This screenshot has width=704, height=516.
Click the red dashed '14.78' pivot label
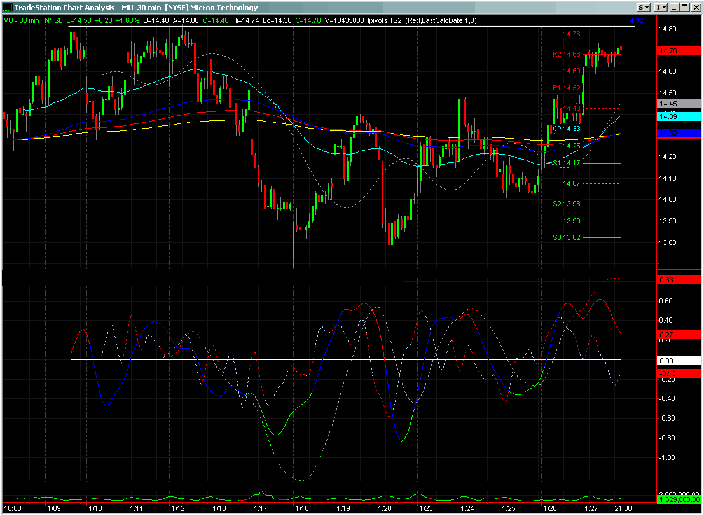coord(572,34)
